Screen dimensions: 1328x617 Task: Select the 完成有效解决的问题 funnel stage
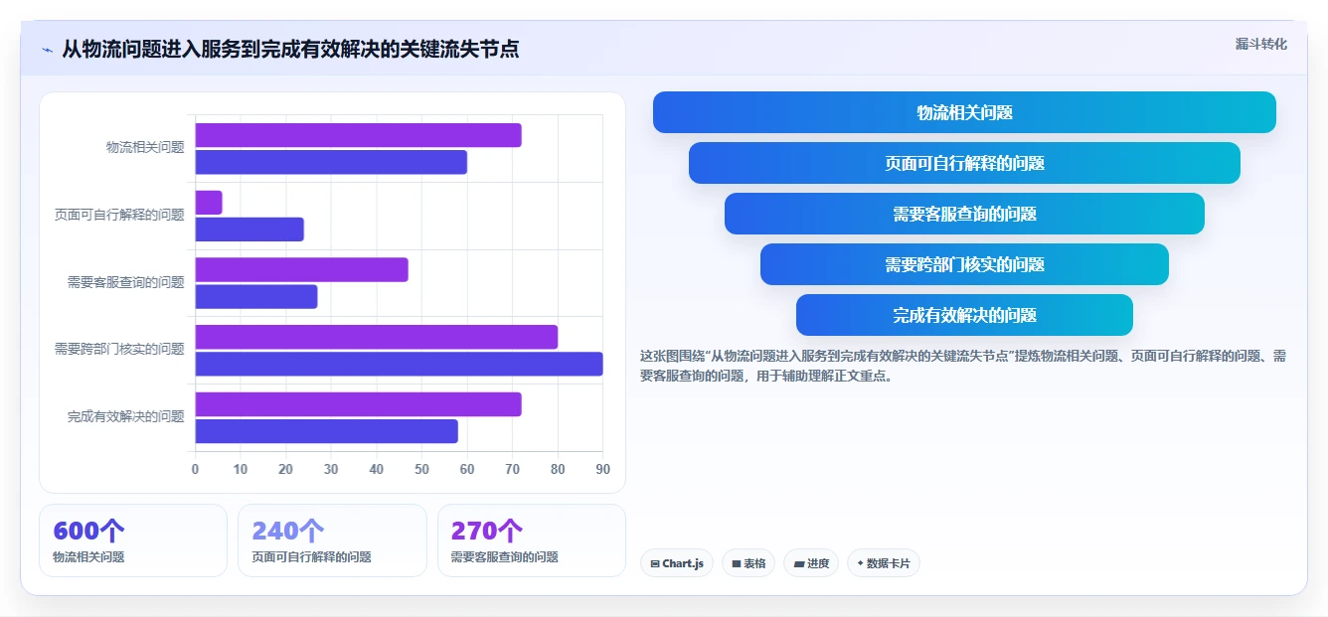pos(964,315)
